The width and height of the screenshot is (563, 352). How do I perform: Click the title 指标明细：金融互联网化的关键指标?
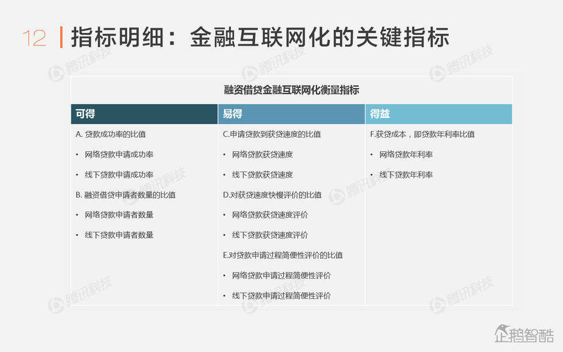point(260,37)
